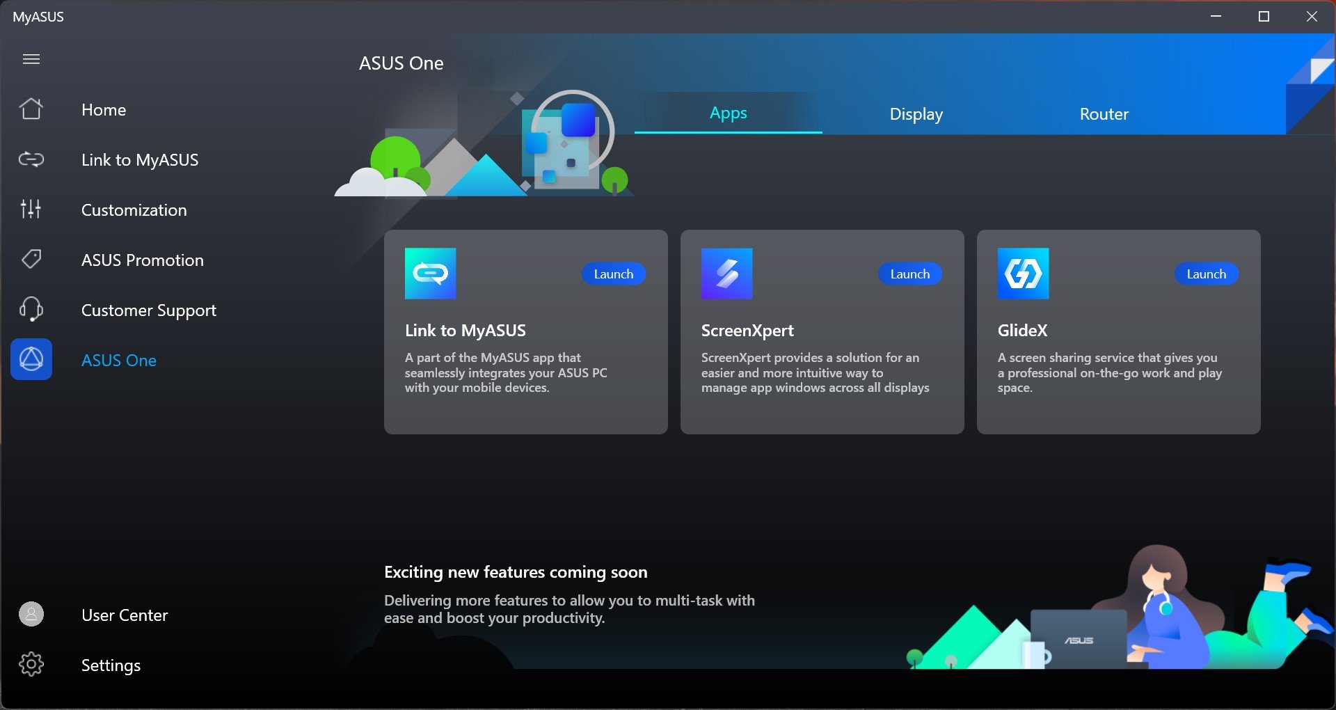The image size is (1336, 710).
Task: Click the ScreenXpert description text
Action: (x=815, y=372)
